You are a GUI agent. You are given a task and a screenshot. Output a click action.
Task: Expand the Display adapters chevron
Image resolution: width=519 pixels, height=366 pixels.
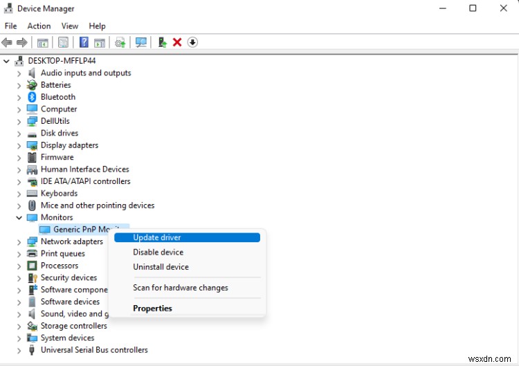(19, 145)
